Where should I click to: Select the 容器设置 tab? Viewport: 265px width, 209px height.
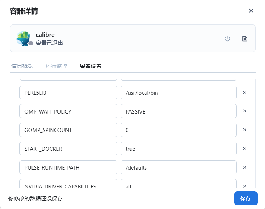[91, 66]
